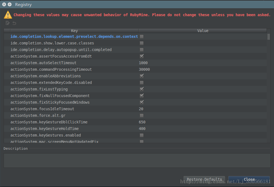Select the actionSystem.force.alt.gr key
Image resolution: width=274 pixels, height=187 pixels.
[38, 115]
